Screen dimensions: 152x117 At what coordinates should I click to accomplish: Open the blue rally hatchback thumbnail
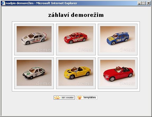[118, 39]
